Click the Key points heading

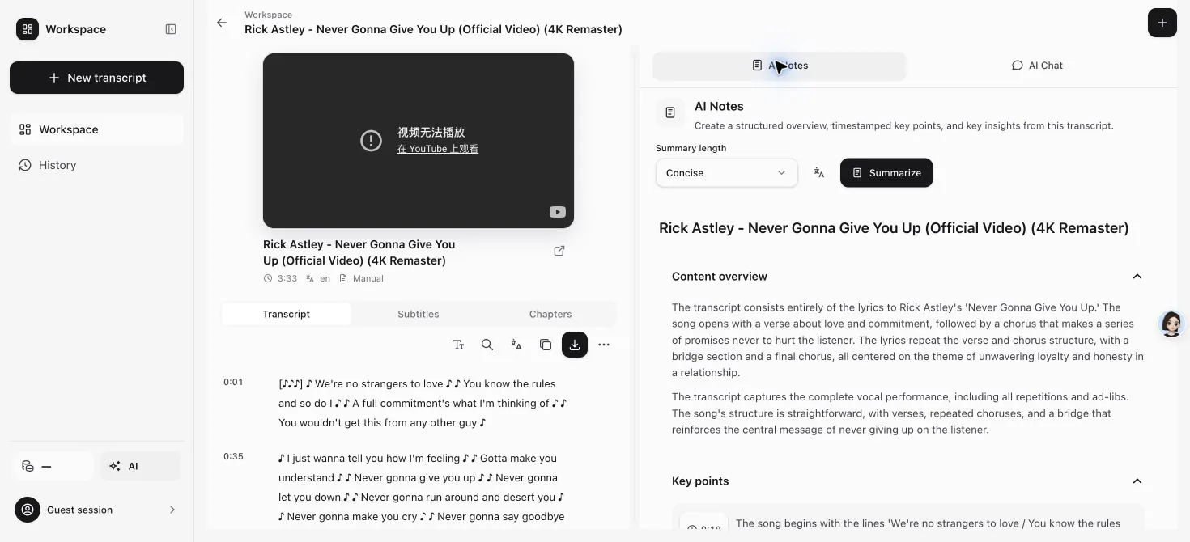click(700, 481)
